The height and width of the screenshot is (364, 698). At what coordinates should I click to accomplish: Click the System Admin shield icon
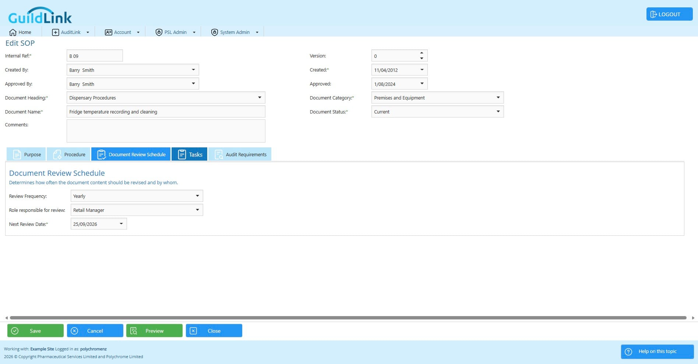pos(215,32)
